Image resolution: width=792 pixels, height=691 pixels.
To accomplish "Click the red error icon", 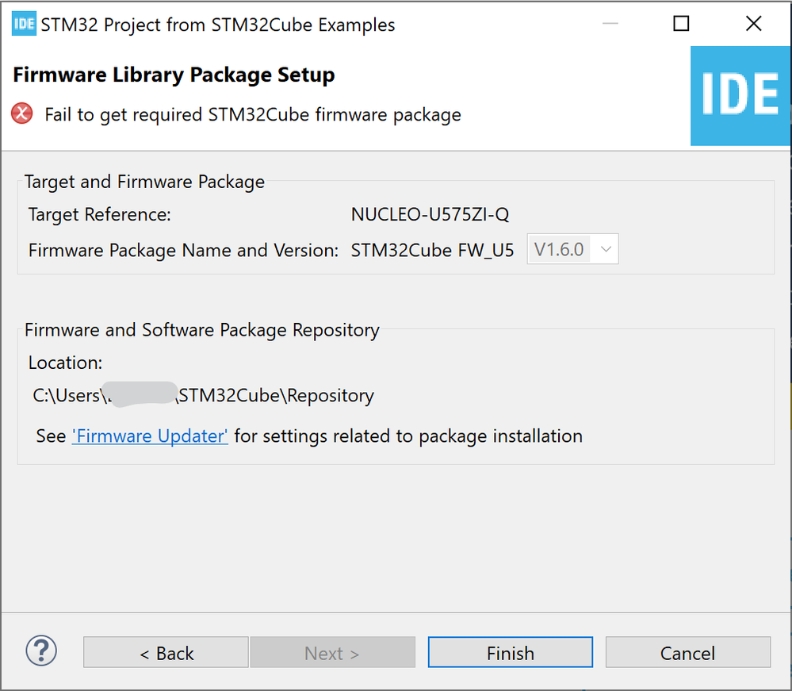I will [22, 114].
